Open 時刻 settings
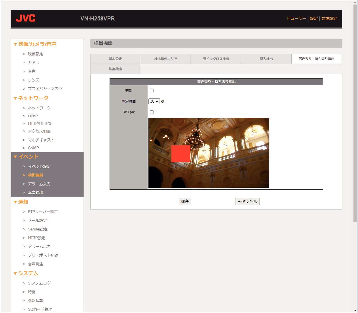The image size is (358, 313). [x=32, y=292]
